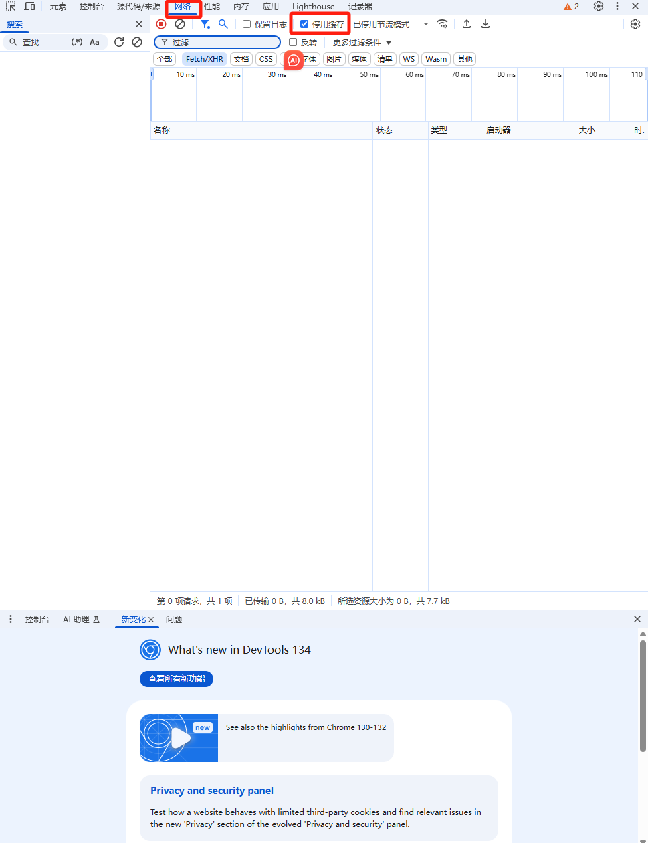The image size is (648, 843).
Task: Stop recording the network log
Action: [161, 24]
